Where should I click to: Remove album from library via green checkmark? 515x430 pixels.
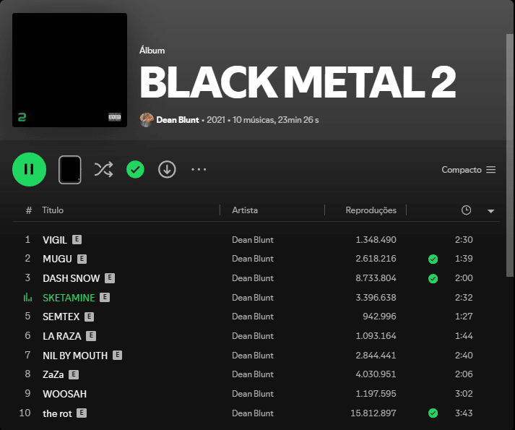click(135, 169)
